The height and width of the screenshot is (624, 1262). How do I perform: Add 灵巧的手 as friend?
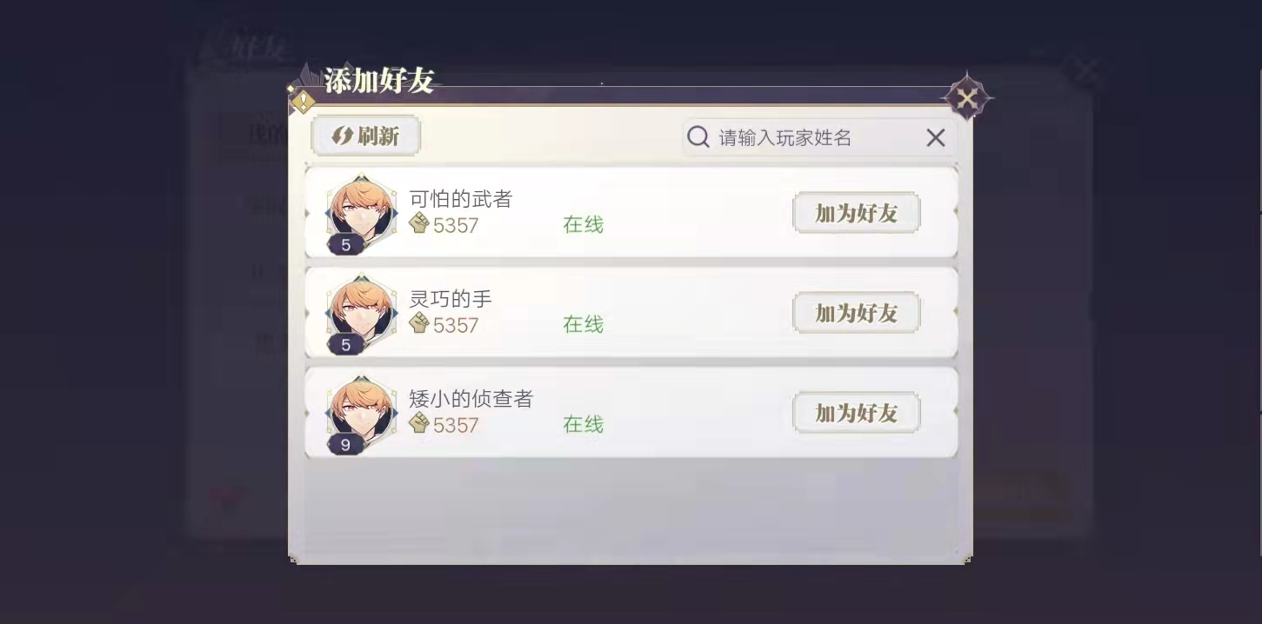856,313
